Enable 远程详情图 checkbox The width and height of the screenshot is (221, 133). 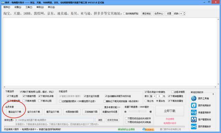pyautogui.click(x=172, y=92)
